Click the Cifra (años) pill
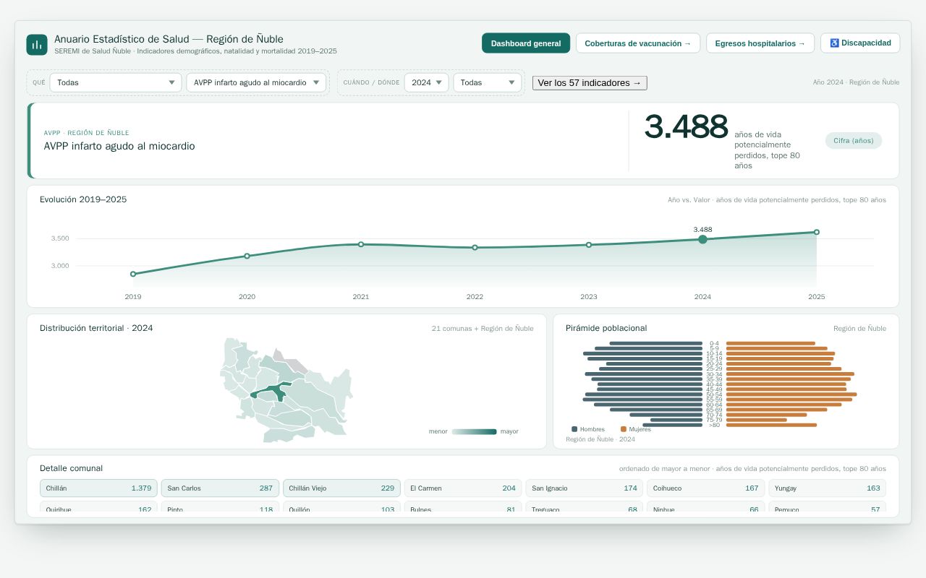The height and width of the screenshot is (578, 926). pyautogui.click(x=854, y=141)
